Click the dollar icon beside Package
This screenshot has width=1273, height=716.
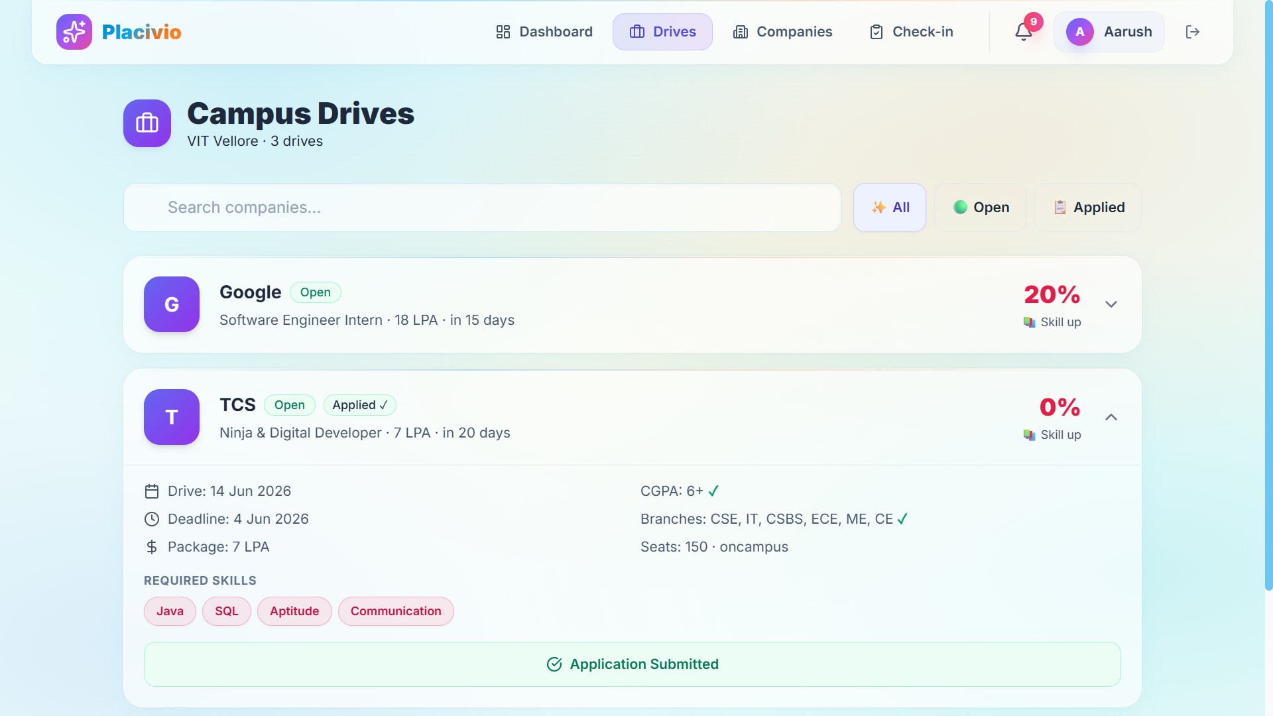[x=152, y=547]
